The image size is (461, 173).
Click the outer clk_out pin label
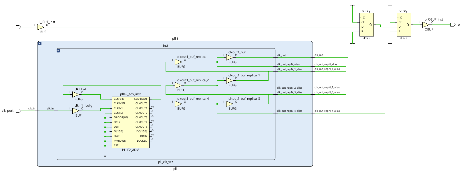319,55
